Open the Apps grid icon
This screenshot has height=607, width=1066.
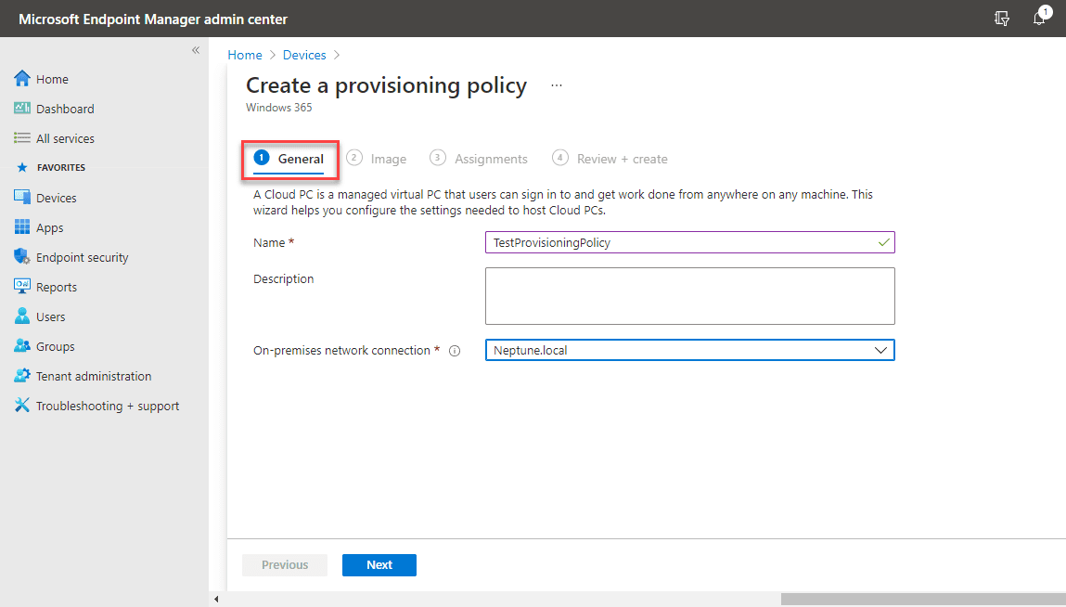tap(22, 227)
